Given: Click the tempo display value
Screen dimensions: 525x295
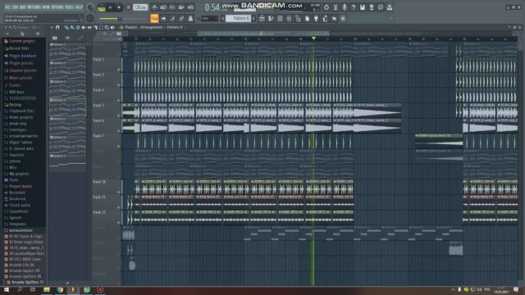Looking at the screenshot, I should click(140, 7).
